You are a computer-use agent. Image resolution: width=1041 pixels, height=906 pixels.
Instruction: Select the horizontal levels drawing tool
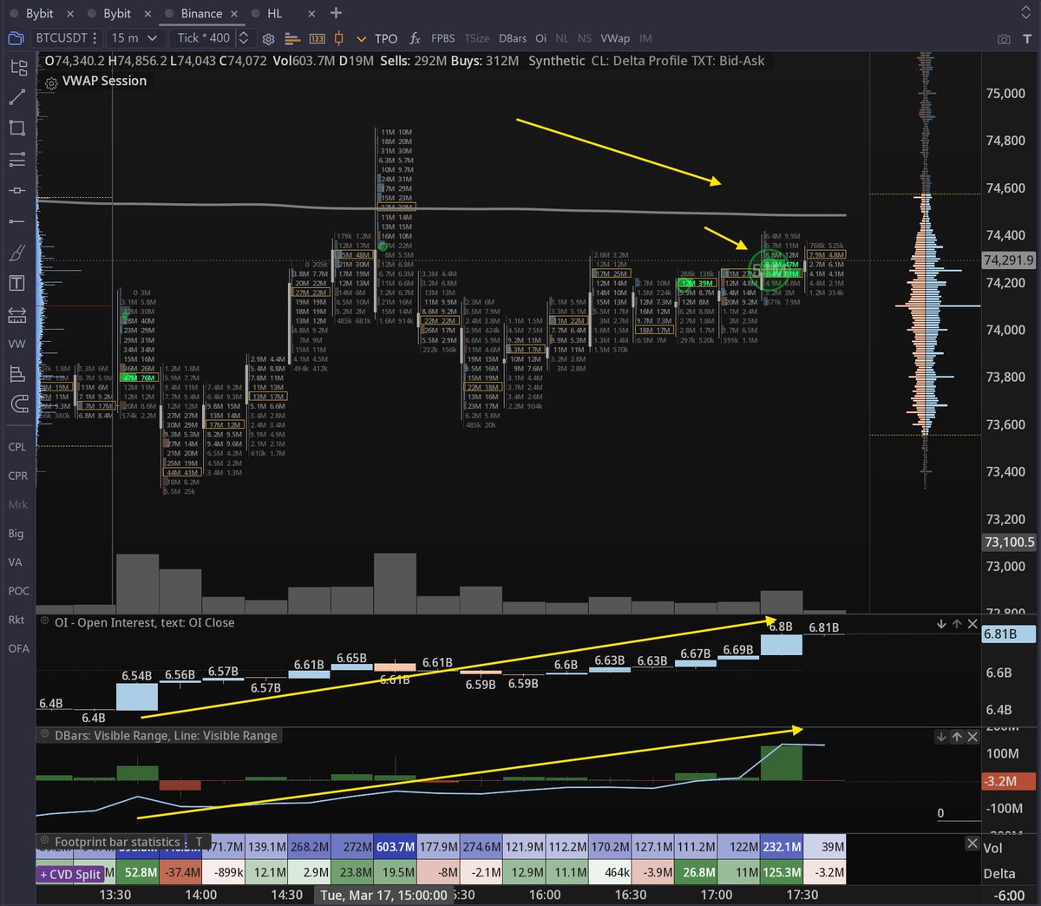pos(17,159)
